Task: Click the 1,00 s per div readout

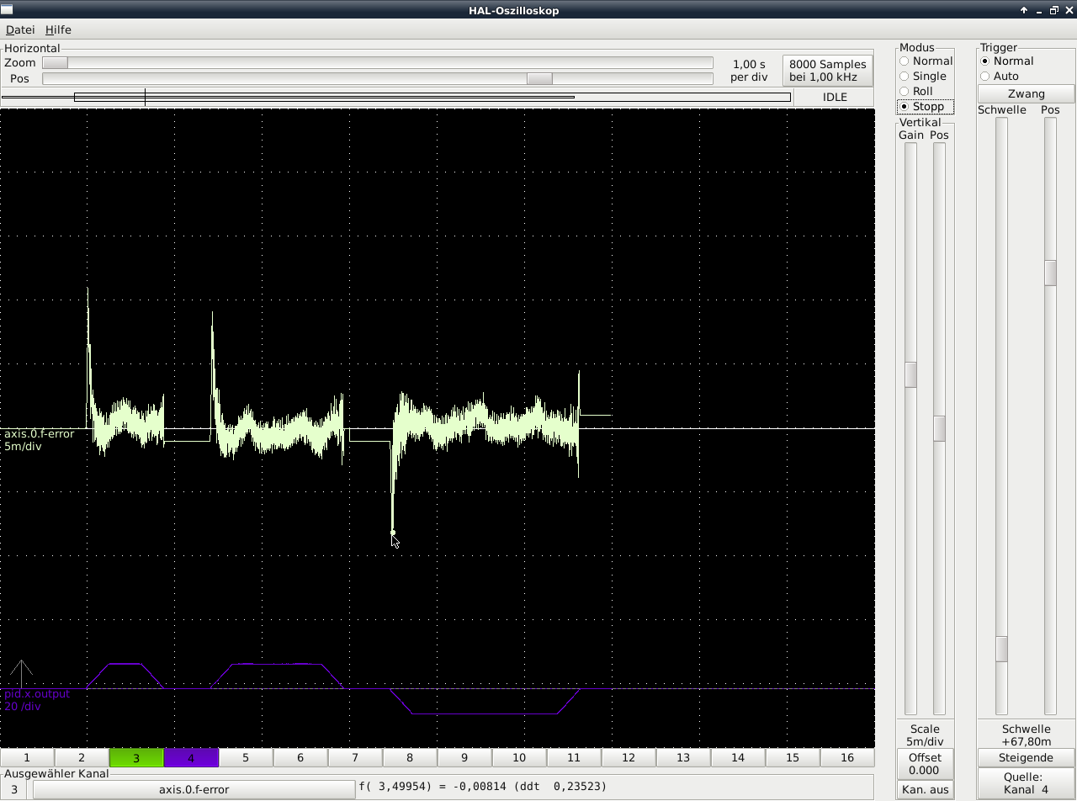Action: 749,71
